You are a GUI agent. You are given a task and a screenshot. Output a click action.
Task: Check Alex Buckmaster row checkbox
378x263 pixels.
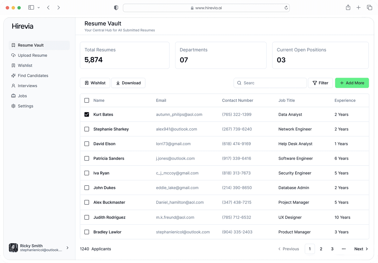click(x=87, y=202)
